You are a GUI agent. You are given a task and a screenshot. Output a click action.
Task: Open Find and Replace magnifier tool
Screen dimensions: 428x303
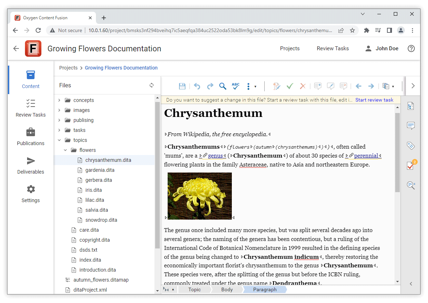[223, 86]
